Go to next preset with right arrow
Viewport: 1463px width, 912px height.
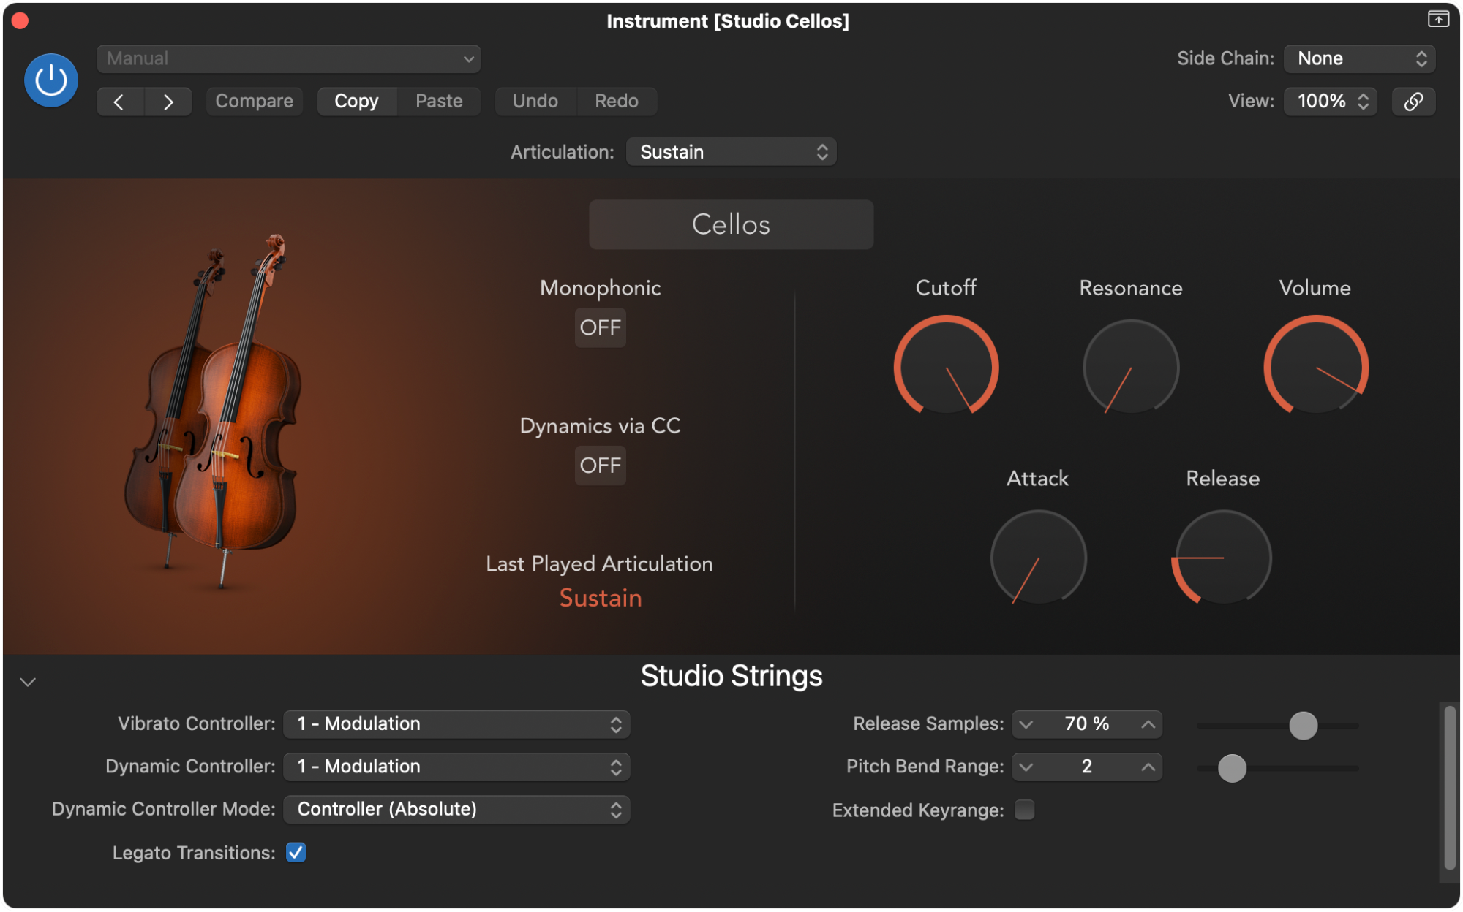168,102
